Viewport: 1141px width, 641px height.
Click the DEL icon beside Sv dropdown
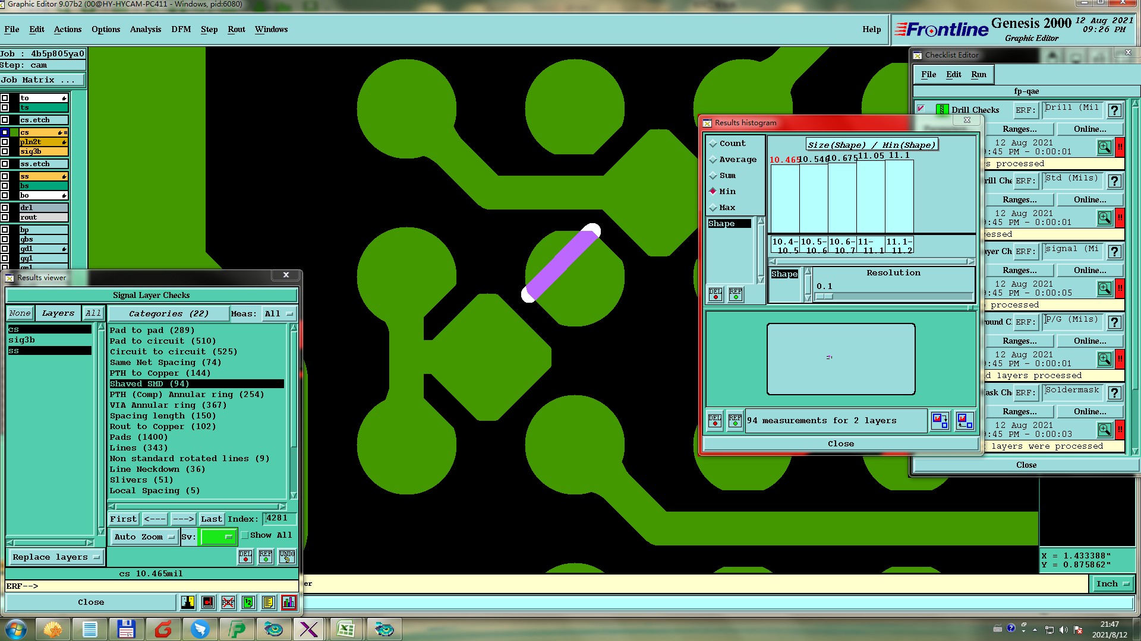[245, 557]
